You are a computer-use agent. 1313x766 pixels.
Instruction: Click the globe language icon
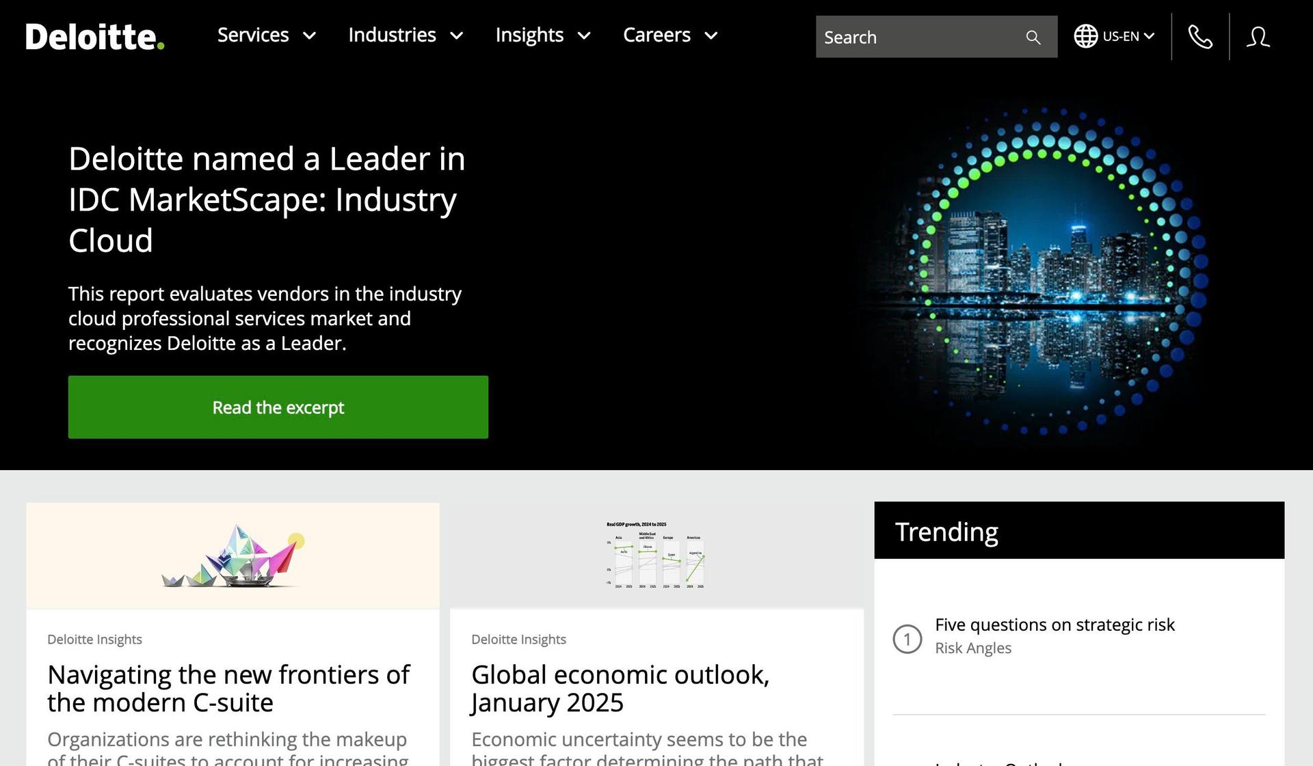1085,36
